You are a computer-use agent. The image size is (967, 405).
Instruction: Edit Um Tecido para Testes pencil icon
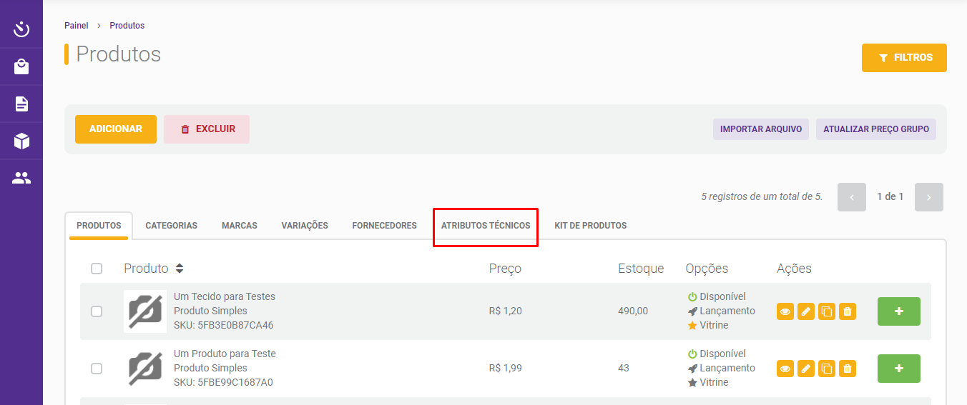[x=806, y=311]
